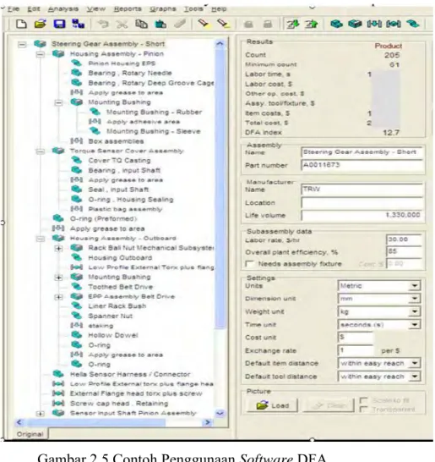Click the Life volume field
Image resolution: width=435 pixels, height=462 pixels.
[x=362, y=215]
